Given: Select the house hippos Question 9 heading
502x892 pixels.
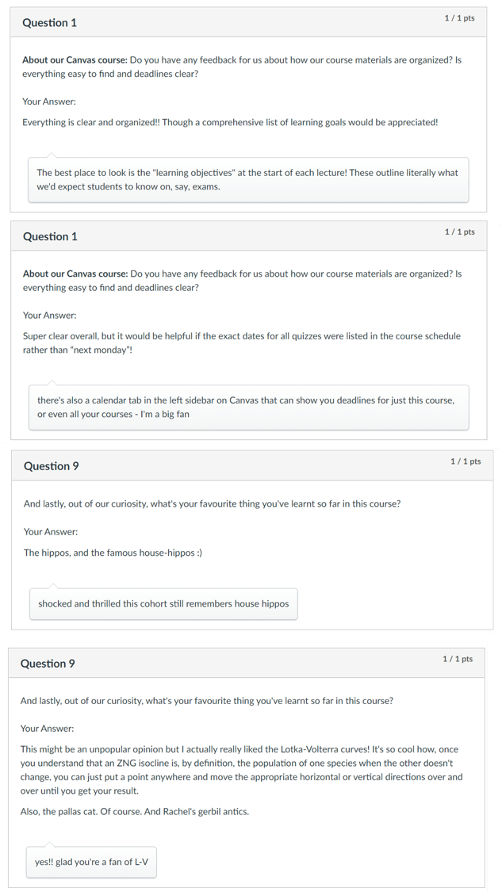Looking at the screenshot, I should point(52,466).
